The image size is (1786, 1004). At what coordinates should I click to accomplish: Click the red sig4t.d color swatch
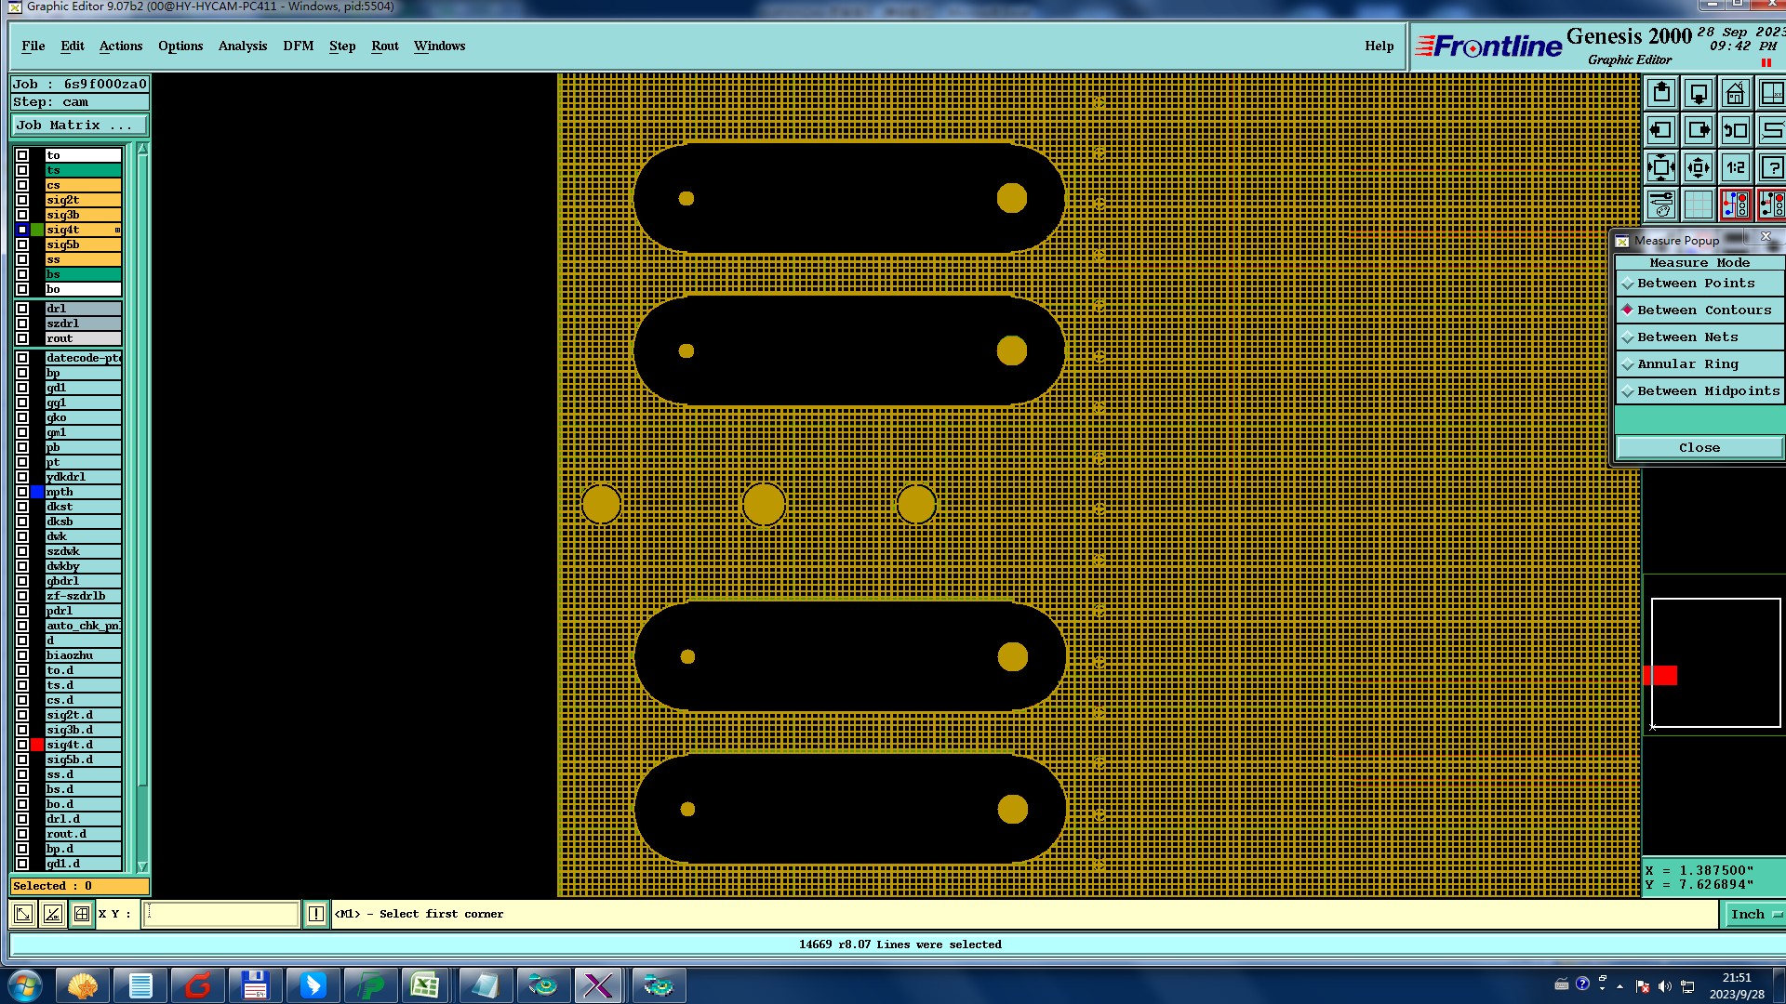(37, 745)
